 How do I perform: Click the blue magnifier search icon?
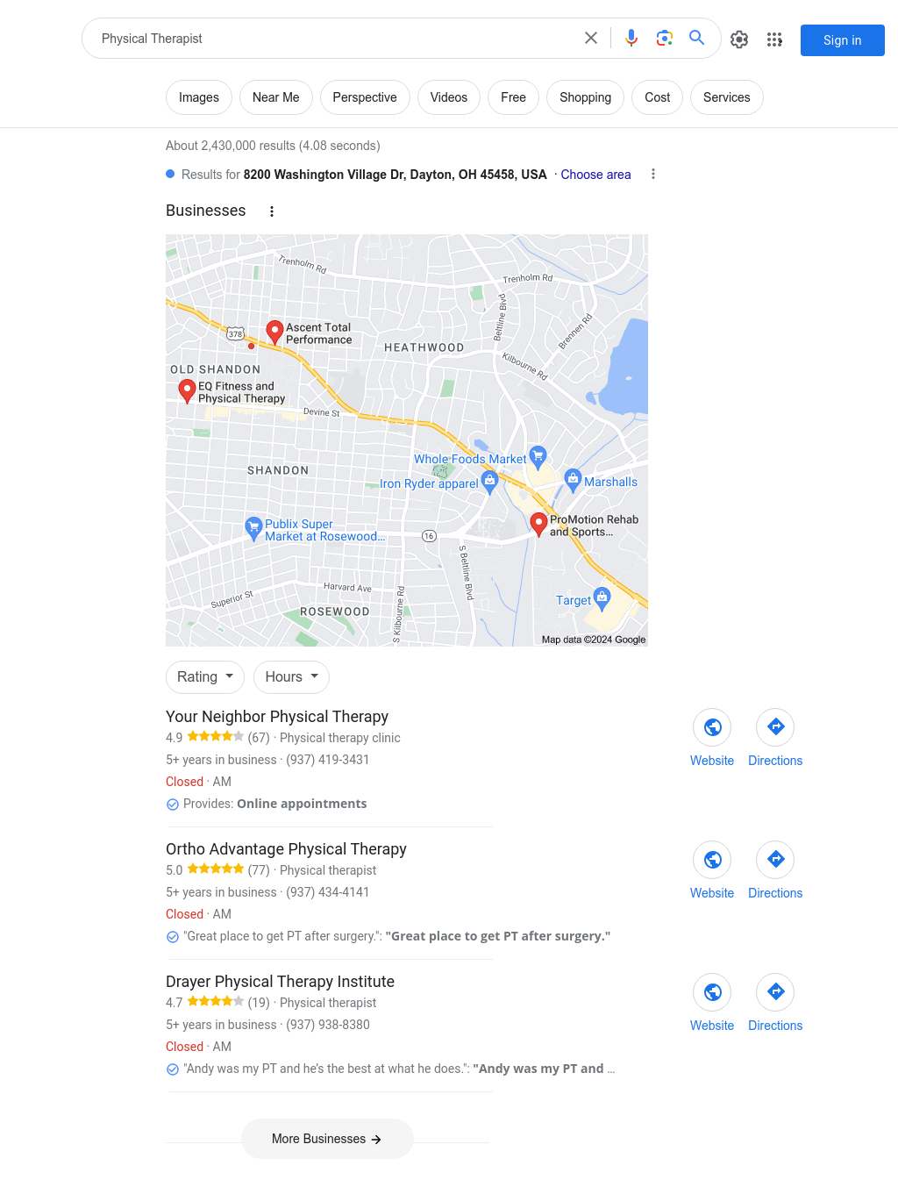click(x=697, y=38)
